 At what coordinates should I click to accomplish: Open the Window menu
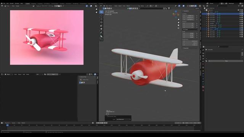17,3
